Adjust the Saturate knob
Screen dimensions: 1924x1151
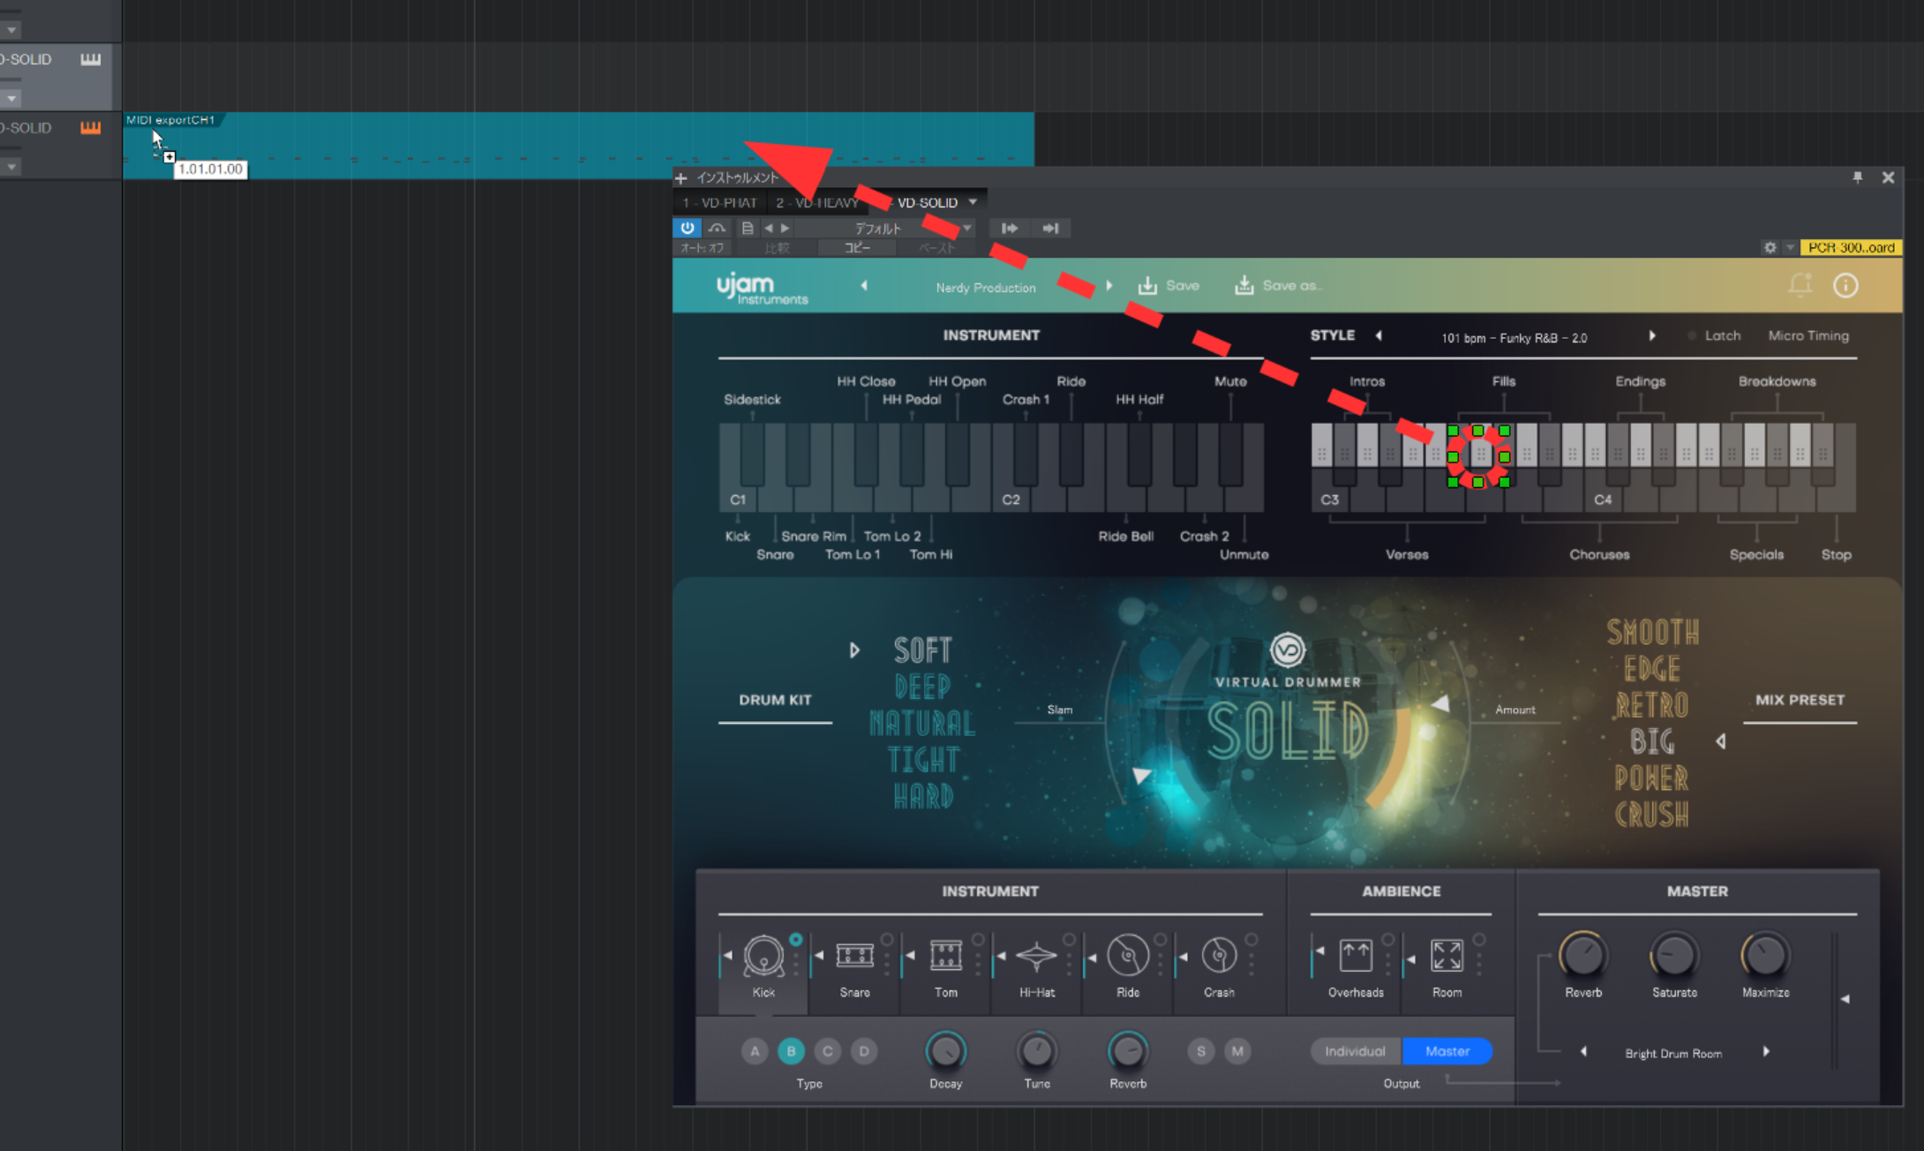1673,955
